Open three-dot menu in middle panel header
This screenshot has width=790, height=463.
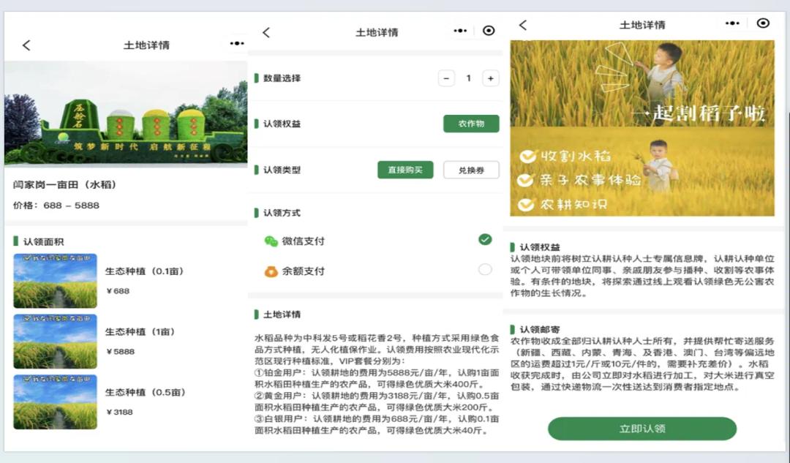tap(460, 31)
